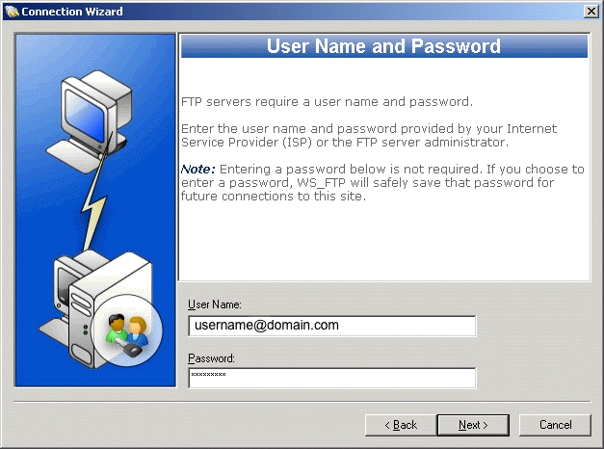Proceed with the Next button

pos(473,425)
